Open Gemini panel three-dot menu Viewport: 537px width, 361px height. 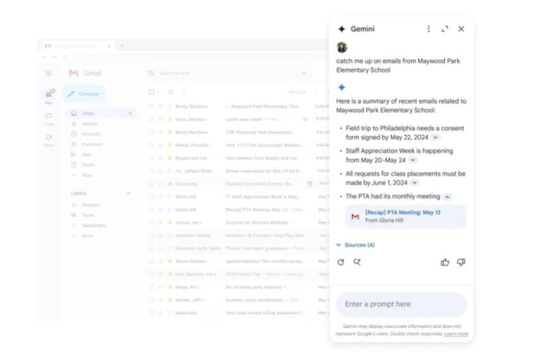[429, 29]
